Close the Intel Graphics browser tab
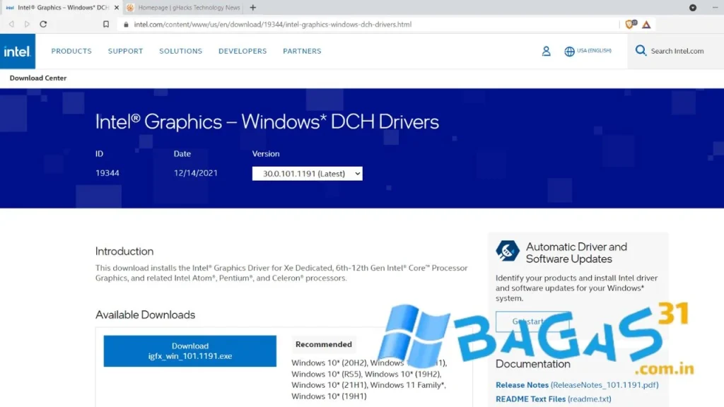This screenshot has height=407, width=724. 117,7
